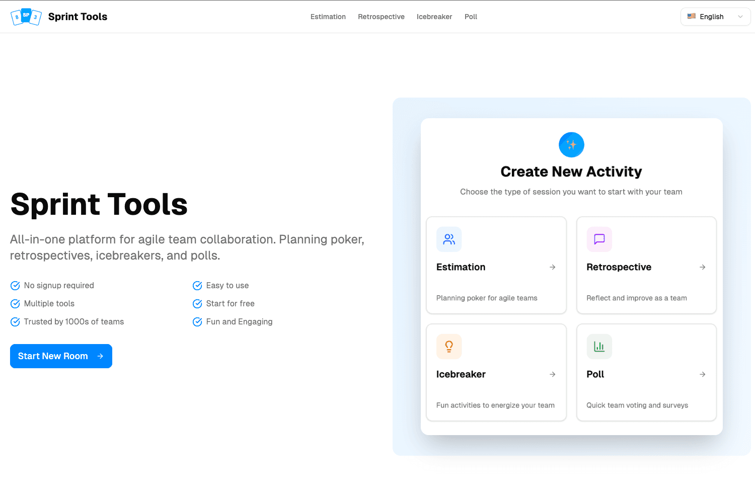Click text 'Multiple tools'
Viewport: 755px width, 503px height.
coord(49,304)
